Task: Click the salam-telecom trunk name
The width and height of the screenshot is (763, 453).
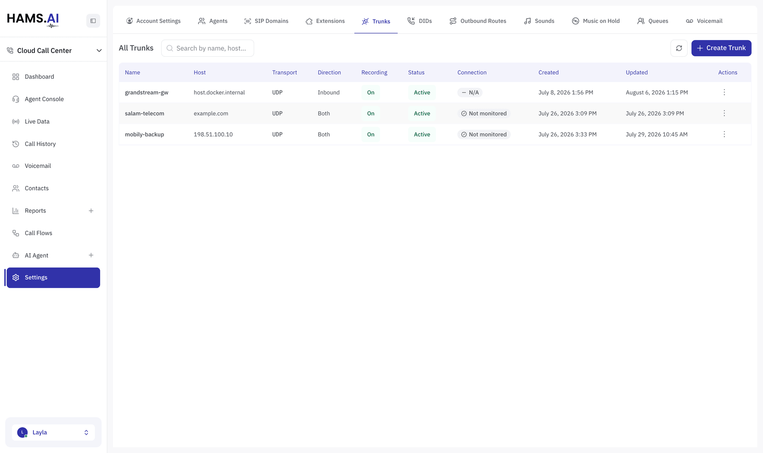Action: 144,113
